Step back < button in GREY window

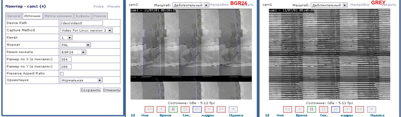pos(300,109)
